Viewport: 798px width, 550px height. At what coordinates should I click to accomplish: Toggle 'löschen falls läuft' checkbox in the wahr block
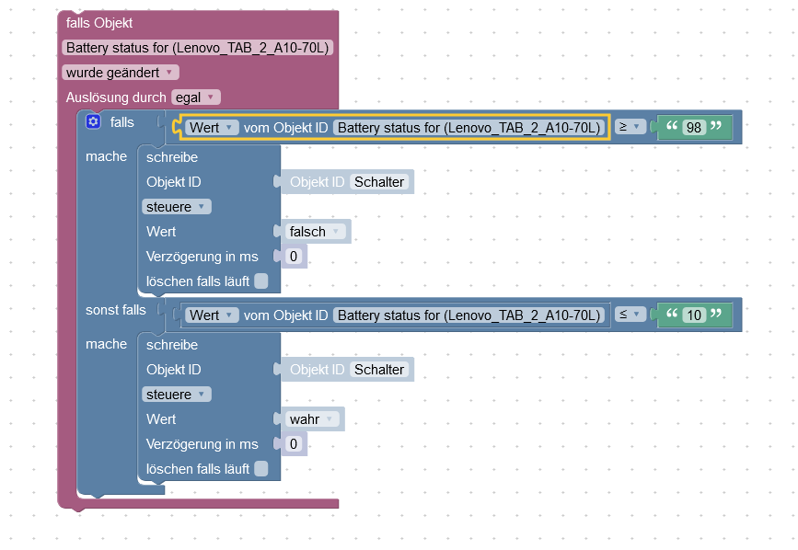pyautogui.click(x=261, y=469)
